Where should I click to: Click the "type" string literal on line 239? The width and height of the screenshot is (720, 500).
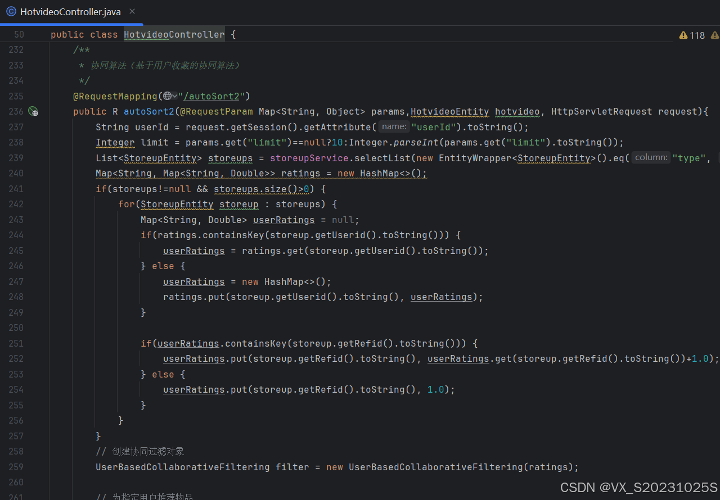[689, 158]
